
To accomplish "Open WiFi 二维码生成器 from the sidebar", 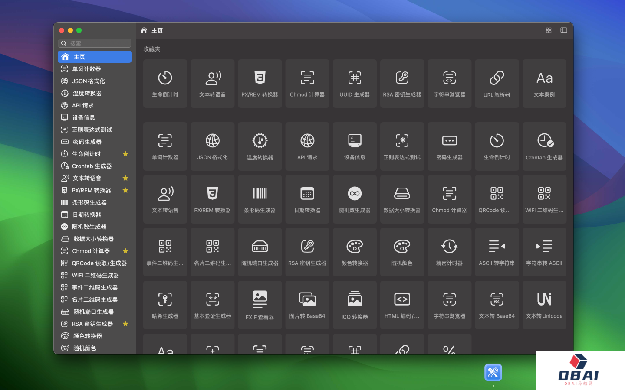I will click(95, 275).
